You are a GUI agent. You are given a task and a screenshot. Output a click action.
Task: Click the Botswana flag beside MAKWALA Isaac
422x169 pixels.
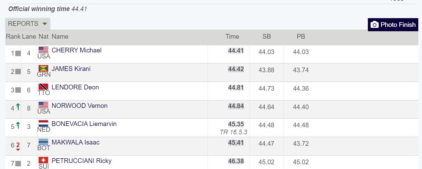tap(43, 142)
